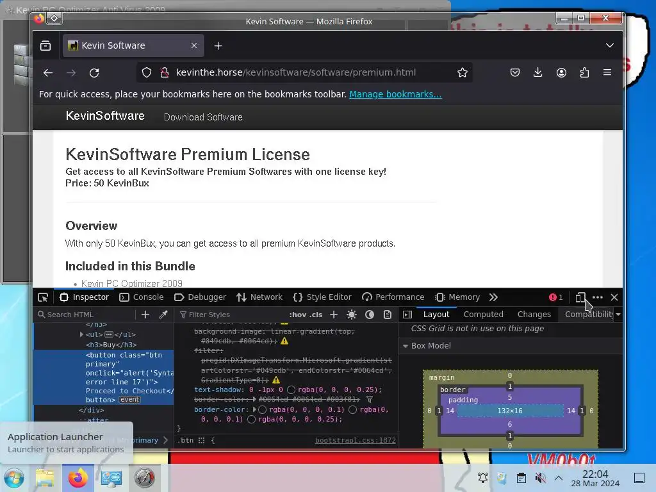
Task: Click the Filter Styles input
Action: coord(231,315)
